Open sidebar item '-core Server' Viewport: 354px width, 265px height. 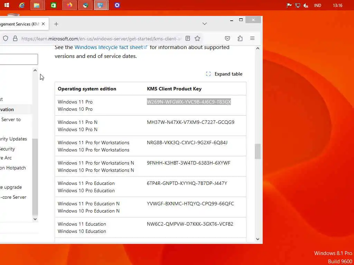(13, 197)
